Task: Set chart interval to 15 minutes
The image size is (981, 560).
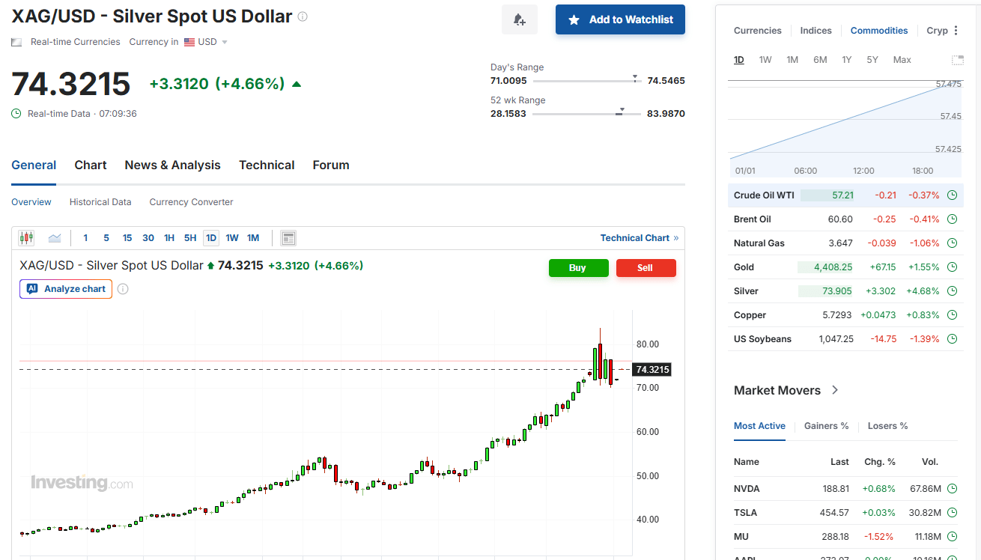Action: [x=127, y=238]
